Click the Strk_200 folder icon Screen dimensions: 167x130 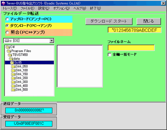point(13,78)
